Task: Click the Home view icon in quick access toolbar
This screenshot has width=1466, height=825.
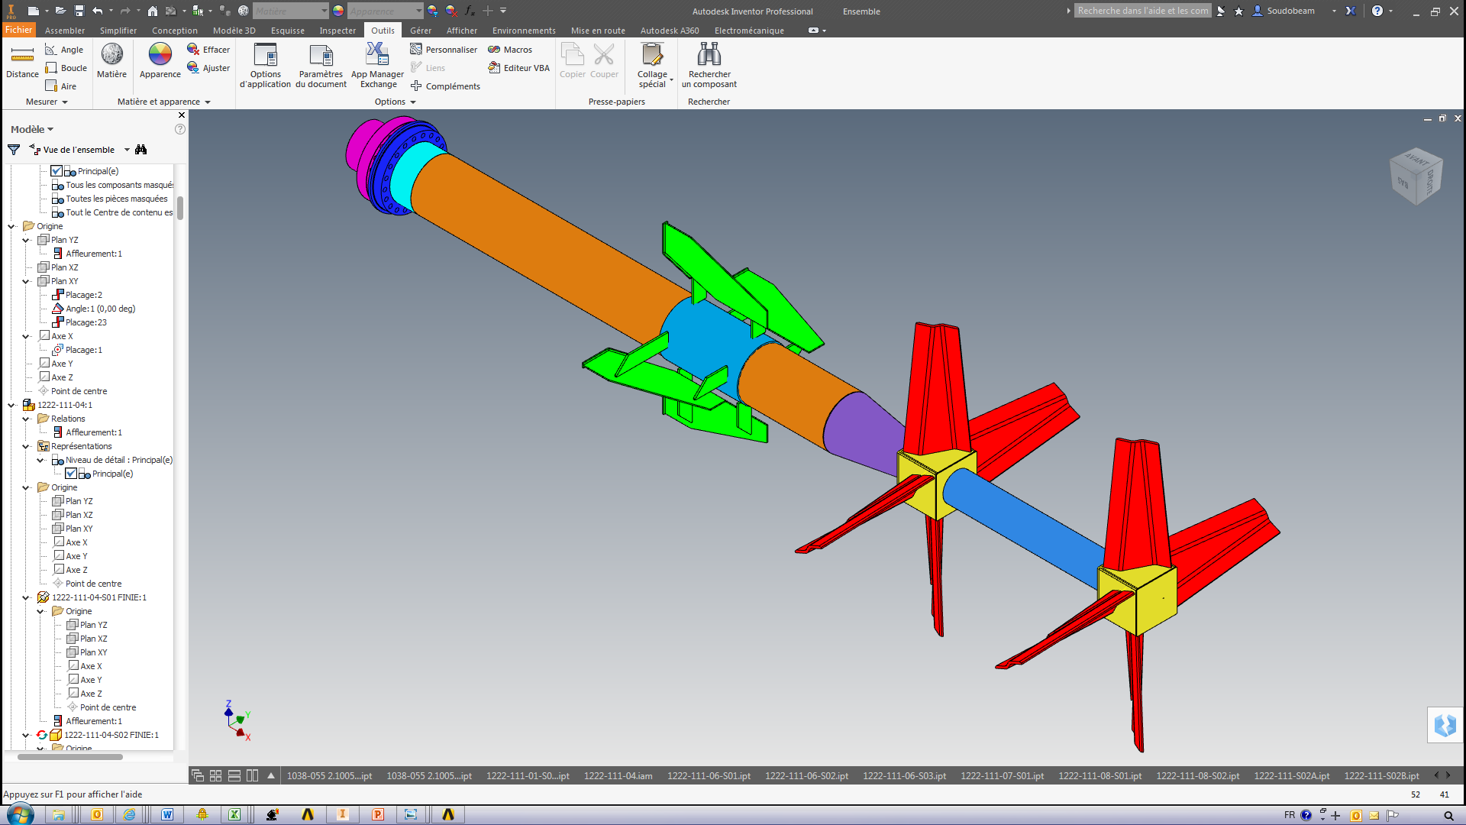Action: 153,11
